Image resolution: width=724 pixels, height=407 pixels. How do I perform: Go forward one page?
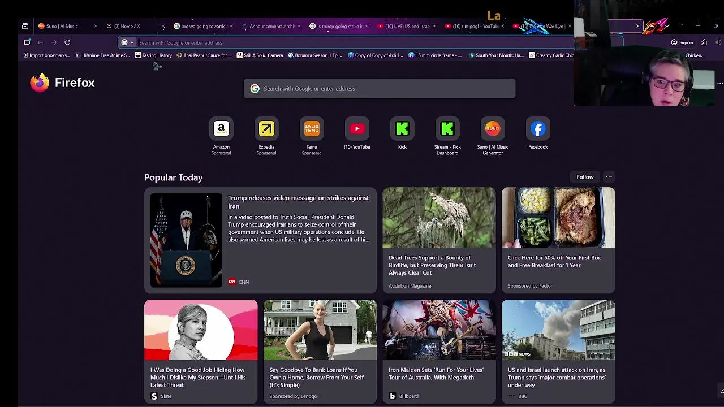click(54, 42)
